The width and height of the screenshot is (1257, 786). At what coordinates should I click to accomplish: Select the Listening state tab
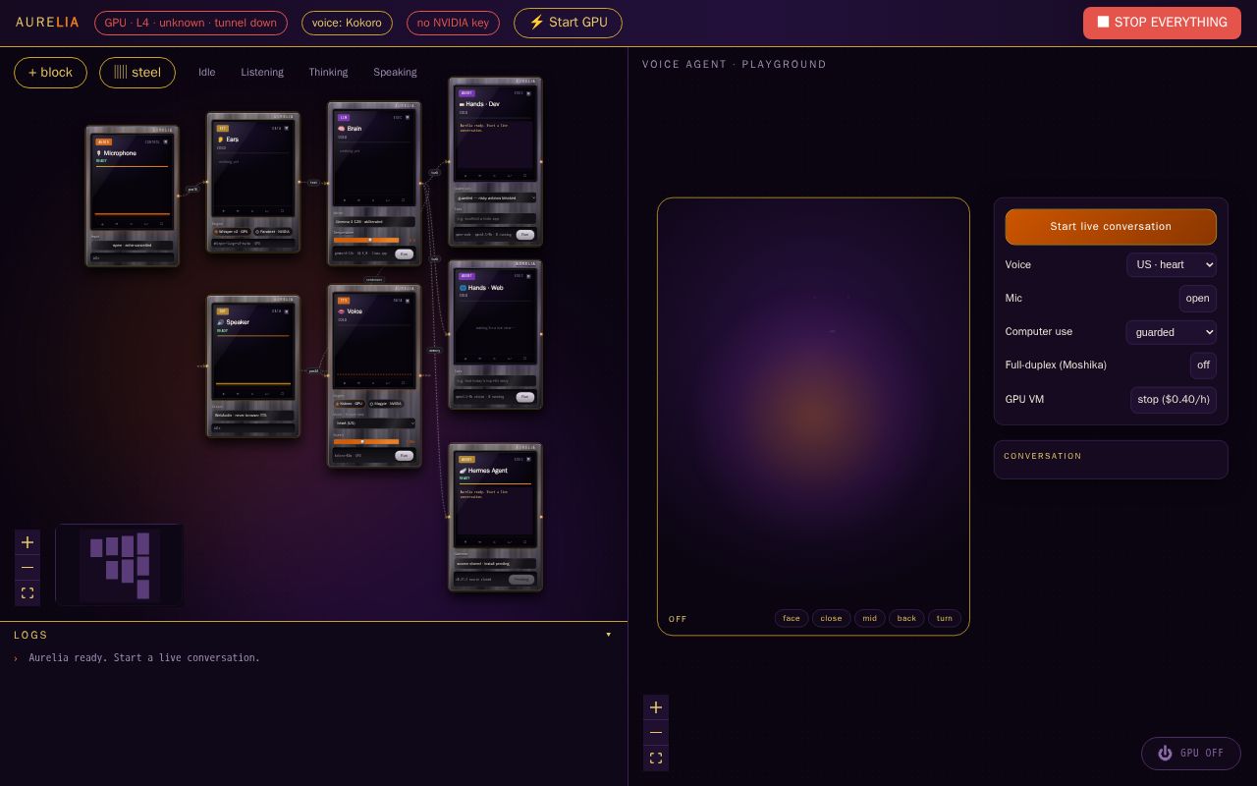point(262,73)
